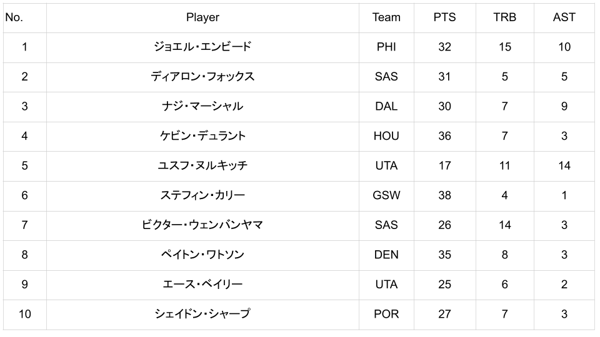Click the Player column header

202,17
